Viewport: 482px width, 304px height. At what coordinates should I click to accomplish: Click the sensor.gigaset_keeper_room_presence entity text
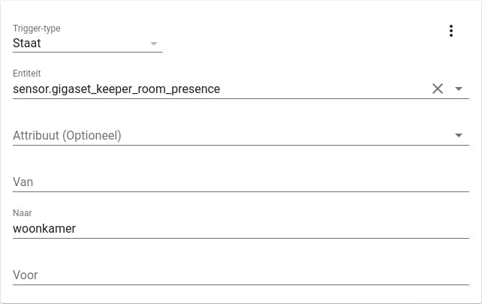116,89
